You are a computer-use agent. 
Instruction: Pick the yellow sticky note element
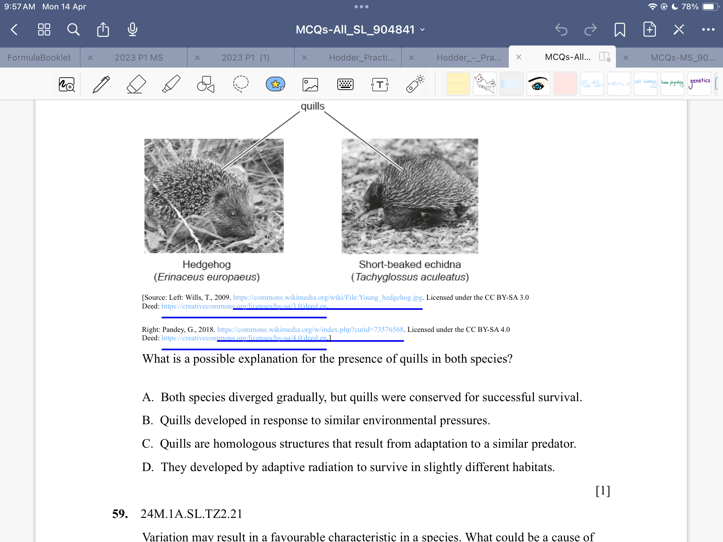pyautogui.click(x=458, y=84)
